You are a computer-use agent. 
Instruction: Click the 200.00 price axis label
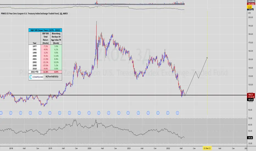[x=251, y=17]
